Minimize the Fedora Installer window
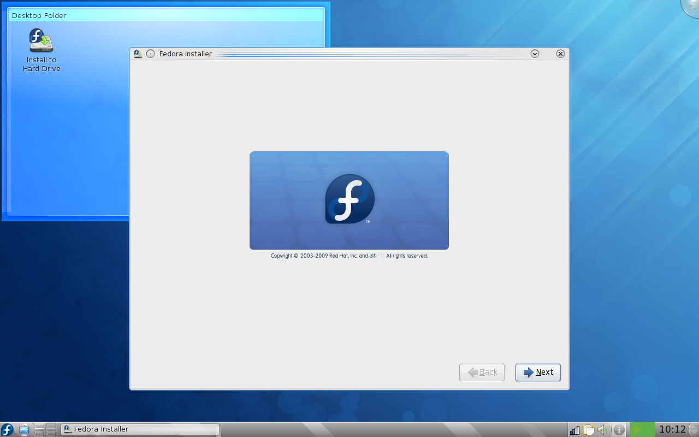The image size is (699, 437). click(535, 54)
